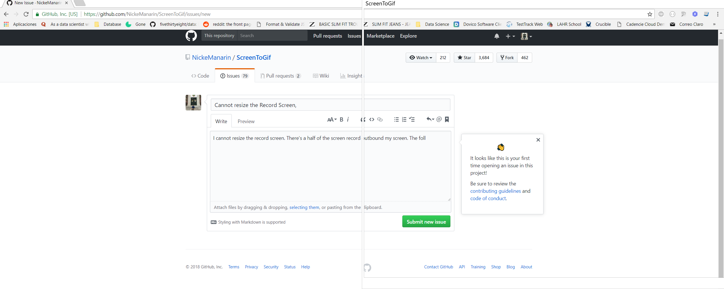View the 212 watchers count

(443, 58)
